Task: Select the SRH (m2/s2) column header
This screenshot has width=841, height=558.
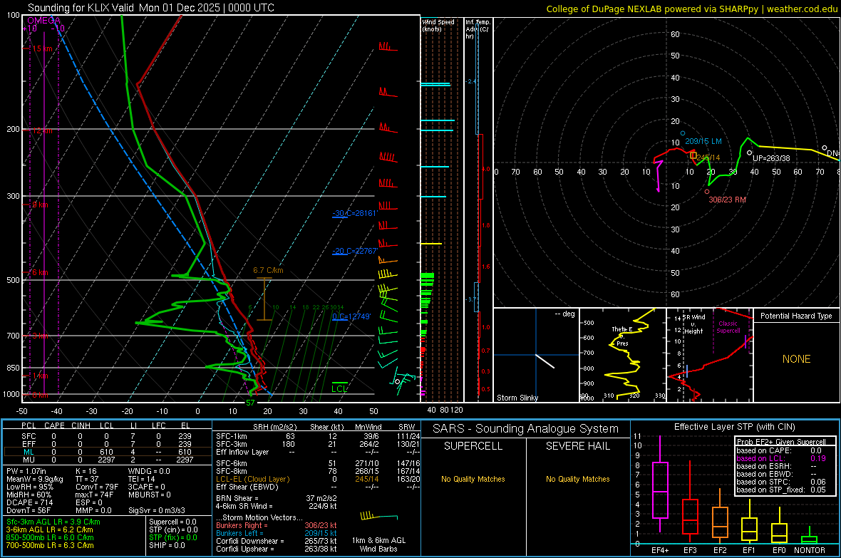Action: coord(274,427)
